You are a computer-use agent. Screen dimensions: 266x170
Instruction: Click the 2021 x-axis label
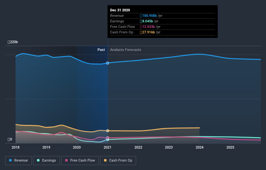coord(108,147)
